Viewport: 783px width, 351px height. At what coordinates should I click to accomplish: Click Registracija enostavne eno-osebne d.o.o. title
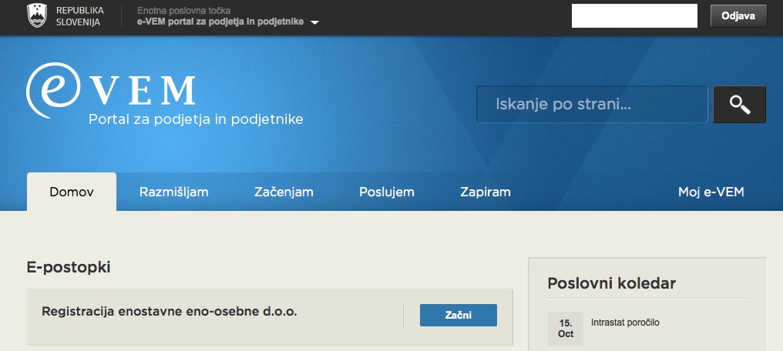click(x=169, y=312)
